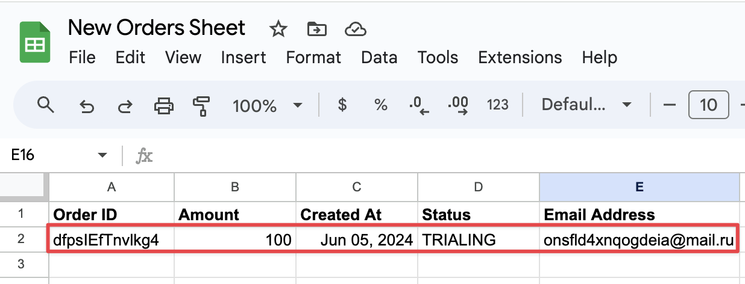Select column D header
Image resolution: width=745 pixels, height=284 pixels.
pyautogui.click(x=479, y=188)
